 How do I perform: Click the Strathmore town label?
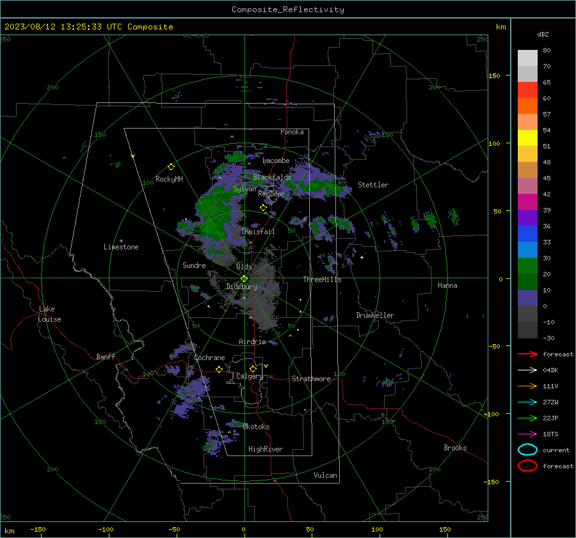point(311,379)
